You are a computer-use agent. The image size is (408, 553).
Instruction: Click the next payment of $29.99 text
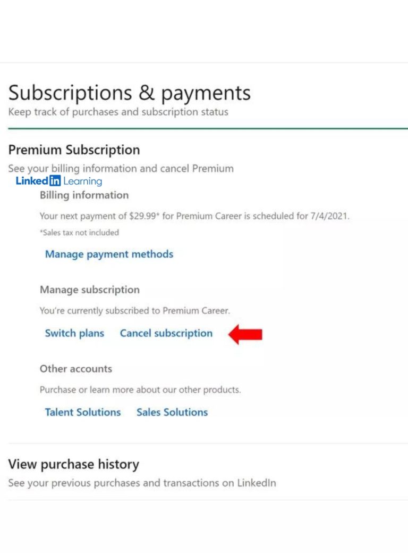pos(194,216)
